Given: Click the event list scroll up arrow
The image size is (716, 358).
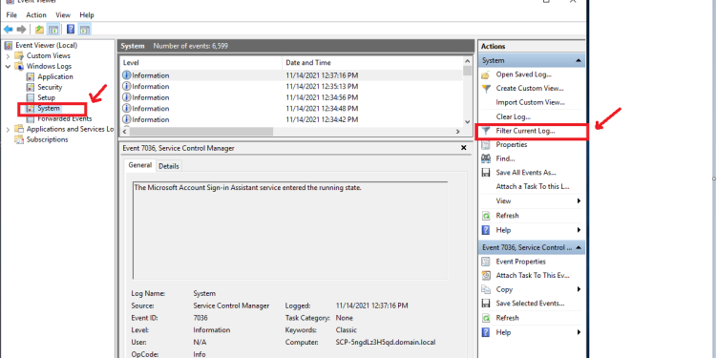Looking at the screenshot, I should coord(467,61).
